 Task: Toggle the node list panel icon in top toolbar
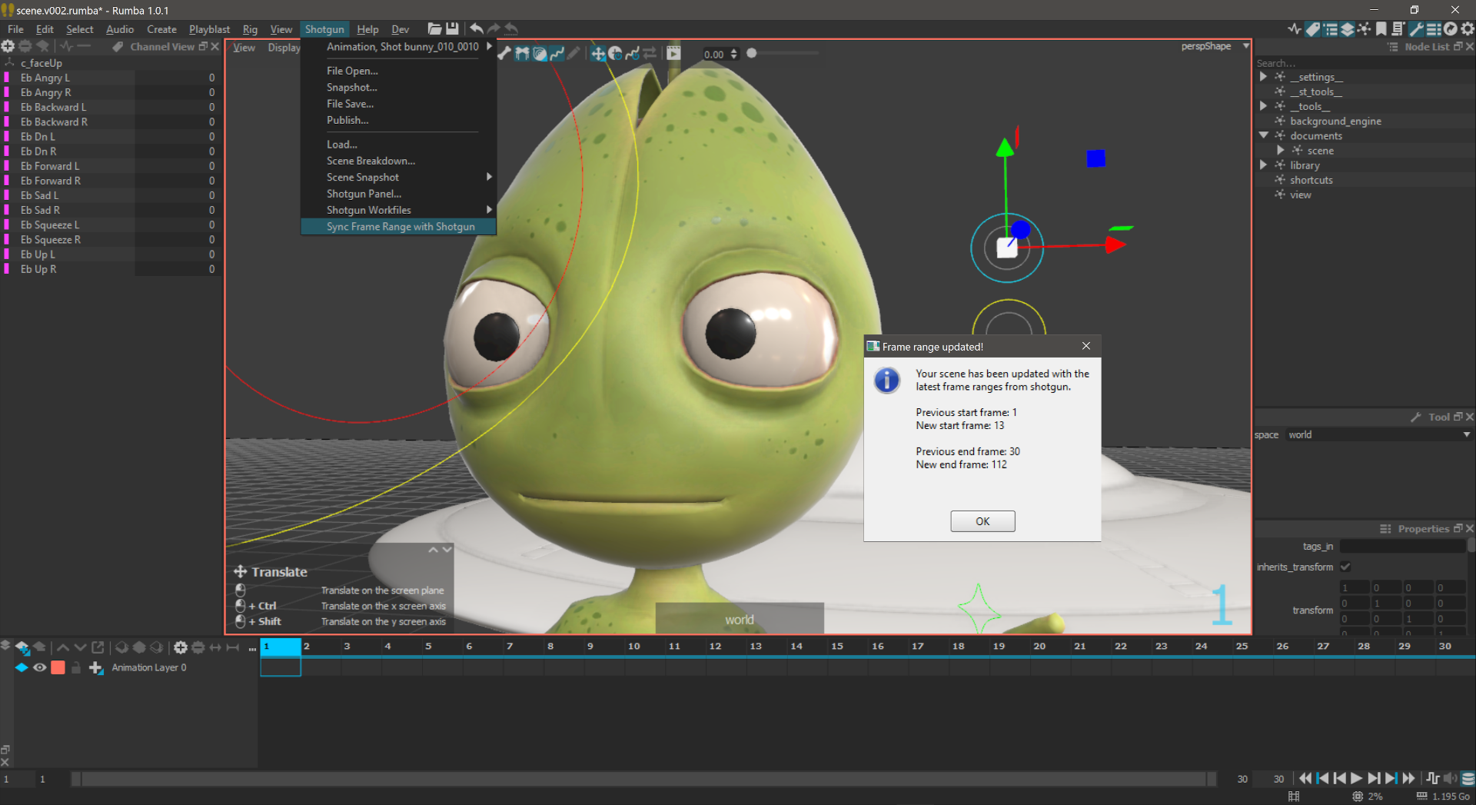[1331, 29]
